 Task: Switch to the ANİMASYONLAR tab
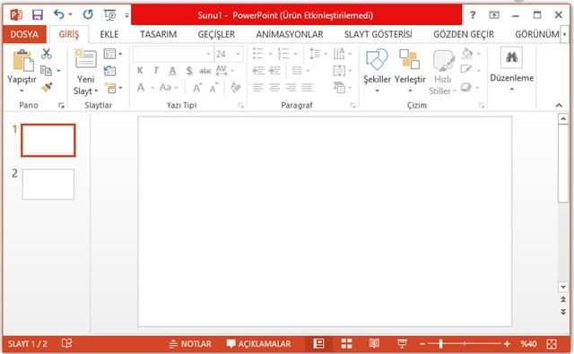pyautogui.click(x=290, y=34)
